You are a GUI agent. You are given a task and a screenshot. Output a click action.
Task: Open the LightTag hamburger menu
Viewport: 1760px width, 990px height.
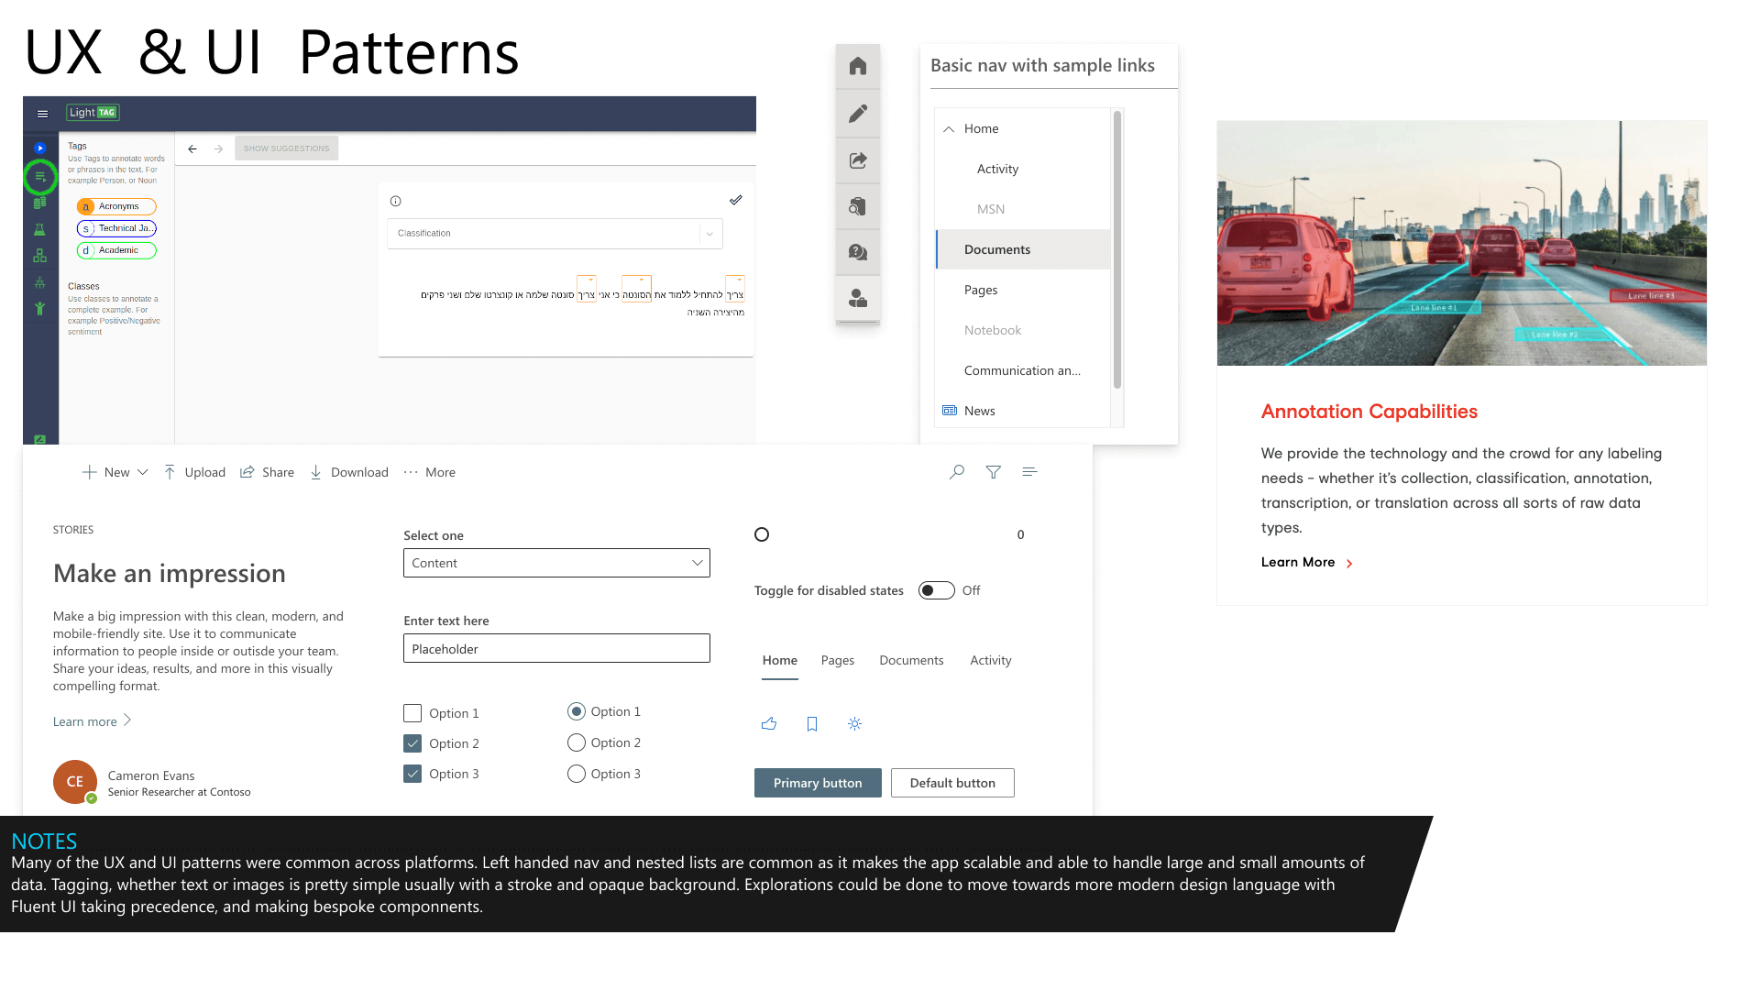coord(42,114)
